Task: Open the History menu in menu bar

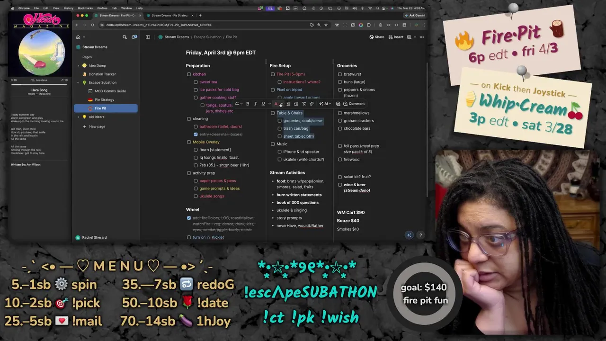Action: pos(69,8)
